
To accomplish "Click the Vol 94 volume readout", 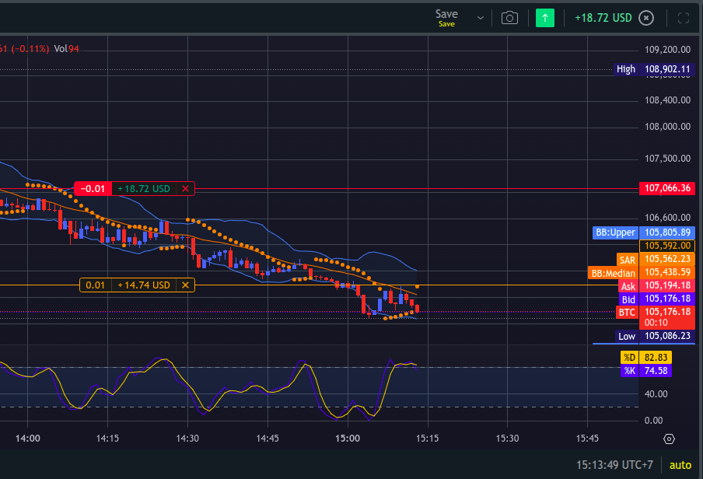I will (66, 49).
